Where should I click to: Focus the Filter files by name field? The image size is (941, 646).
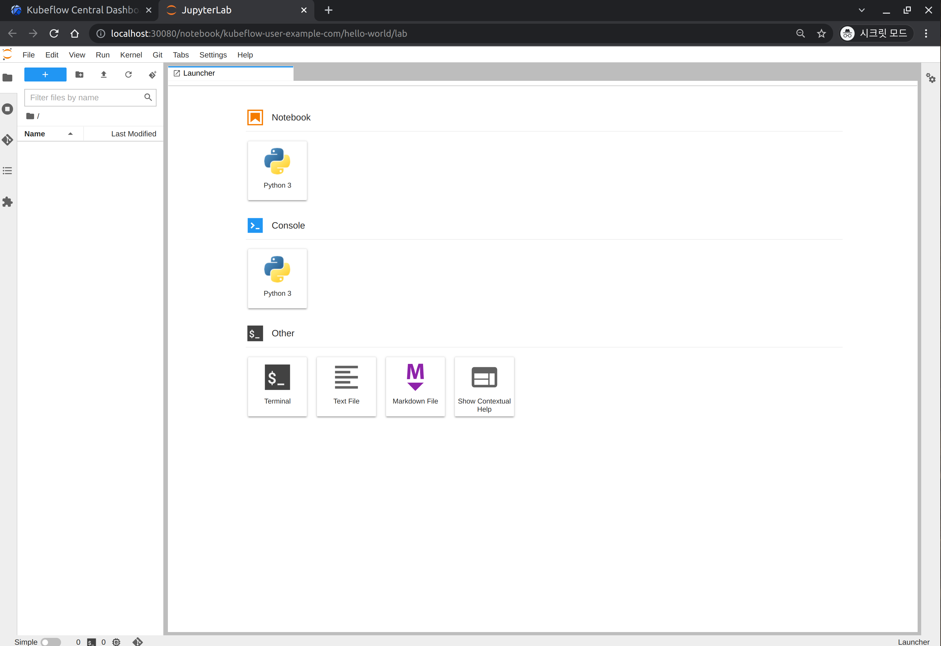[x=90, y=97]
